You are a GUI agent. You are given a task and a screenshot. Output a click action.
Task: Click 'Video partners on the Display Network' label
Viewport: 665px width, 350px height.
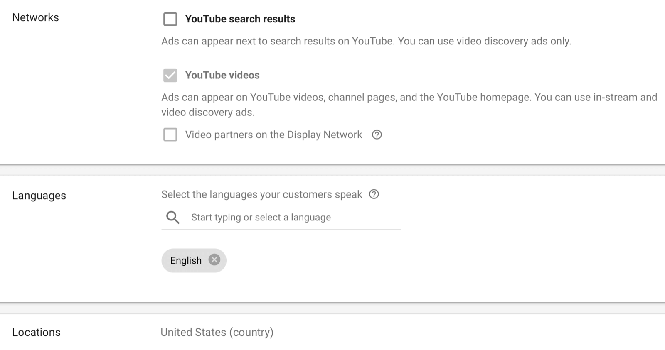click(x=273, y=135)
